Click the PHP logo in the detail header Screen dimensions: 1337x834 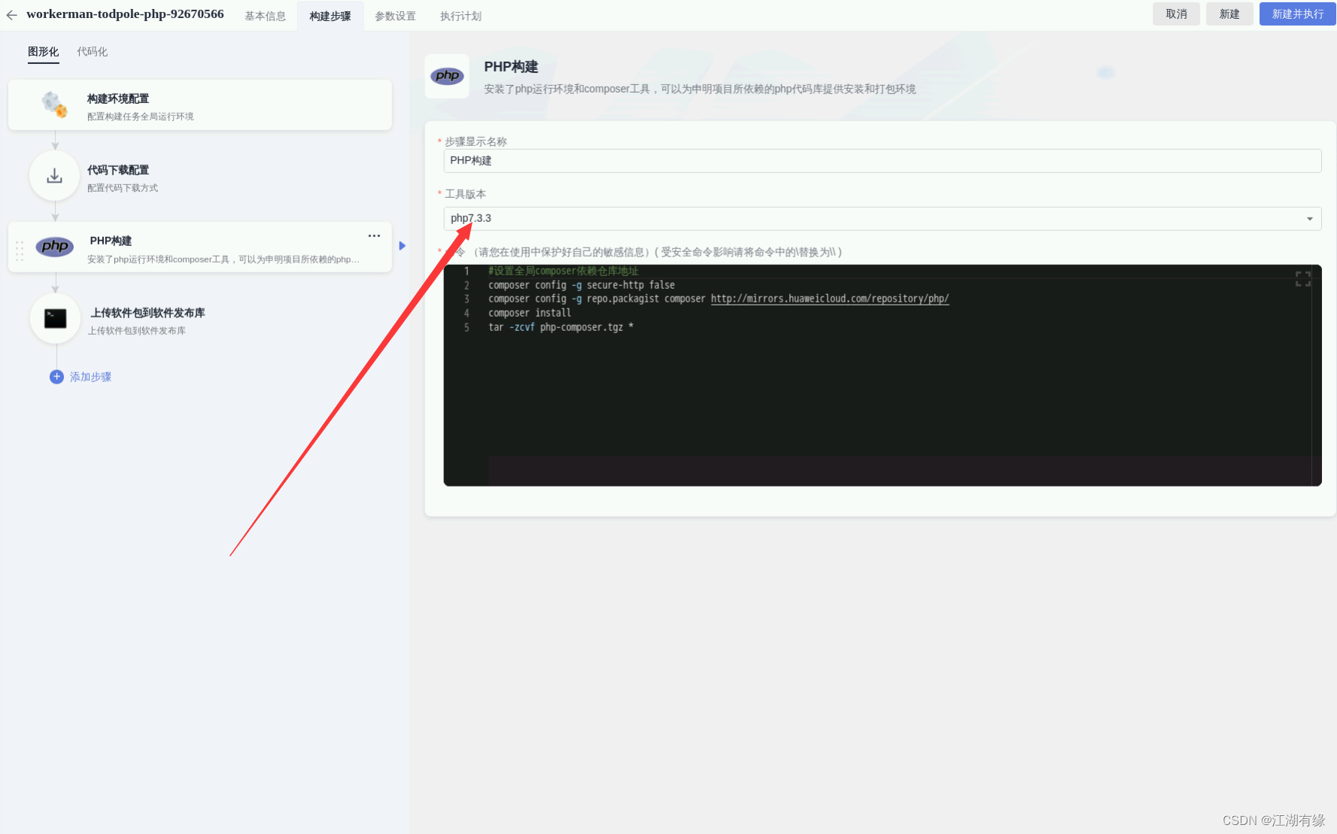tap(447, 76)
